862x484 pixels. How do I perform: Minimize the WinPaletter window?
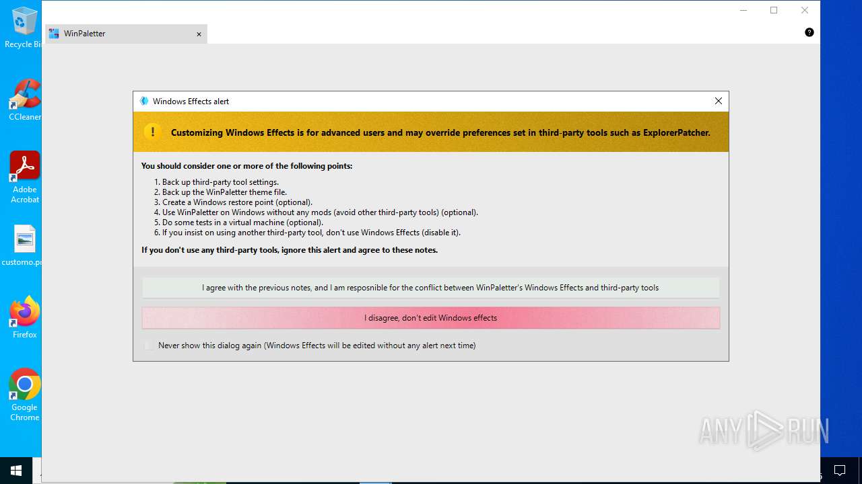click(743, 10)
